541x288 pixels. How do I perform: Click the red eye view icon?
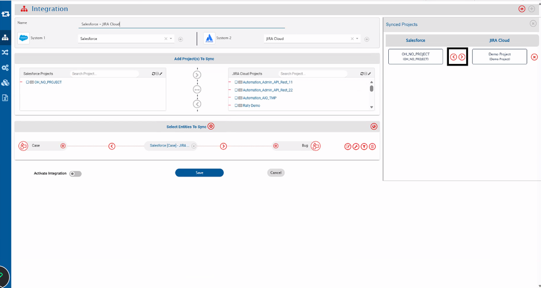pos(522,9)
